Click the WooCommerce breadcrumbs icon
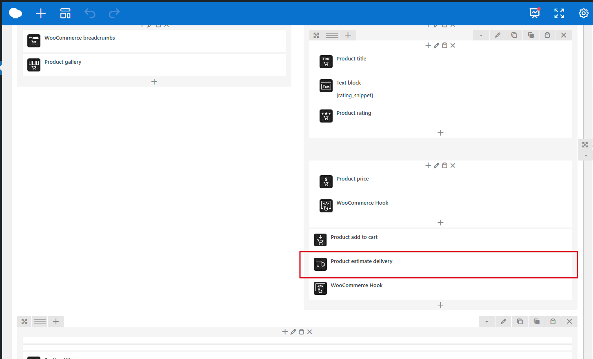The image size is (593, 359). [x=34, y=41]
